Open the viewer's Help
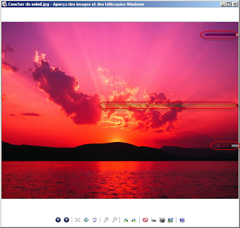This screenshot has width=240, height=228. (182, 220)
